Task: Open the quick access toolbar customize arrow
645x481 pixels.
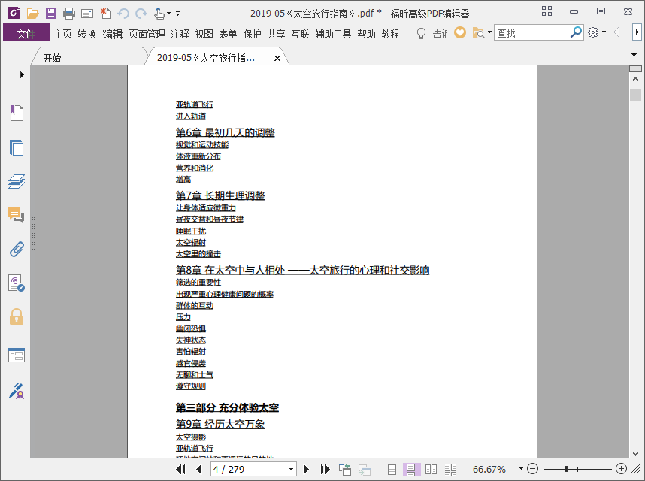Action: 177,14
